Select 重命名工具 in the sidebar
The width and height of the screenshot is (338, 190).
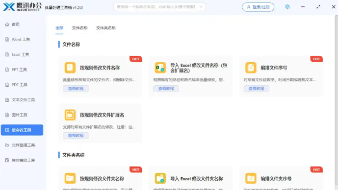point(22,130)
